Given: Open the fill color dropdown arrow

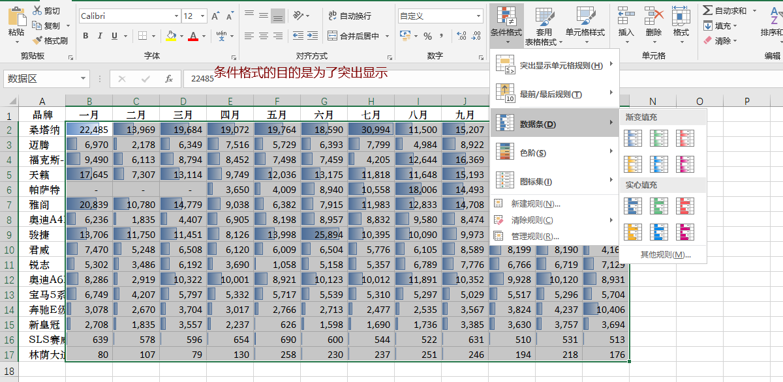Looking at the screenshot, I should pyautogui.click(x=180, y=36).
